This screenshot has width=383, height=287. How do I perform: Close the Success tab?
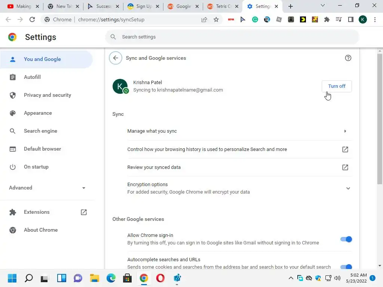pyautogui.click(x=117, y=6)
